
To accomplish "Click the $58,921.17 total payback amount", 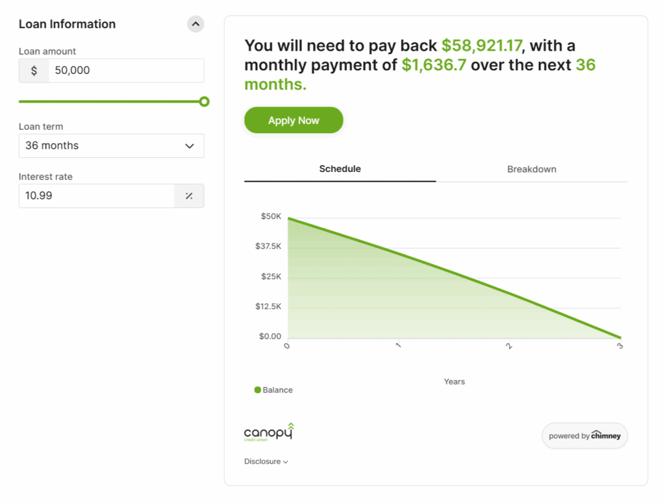I will click(482, 45).
